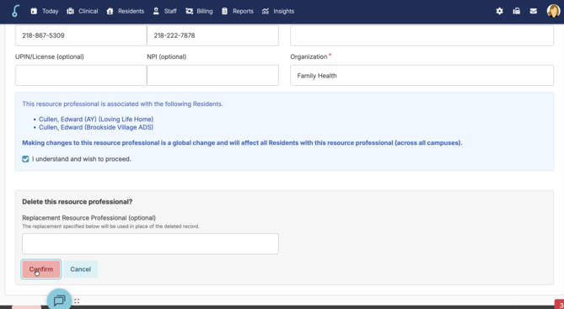Click the Clinical briefcase icon
The height and width of the screenshot is (309, 564).
pyautogui.click(x=70, y=11)
